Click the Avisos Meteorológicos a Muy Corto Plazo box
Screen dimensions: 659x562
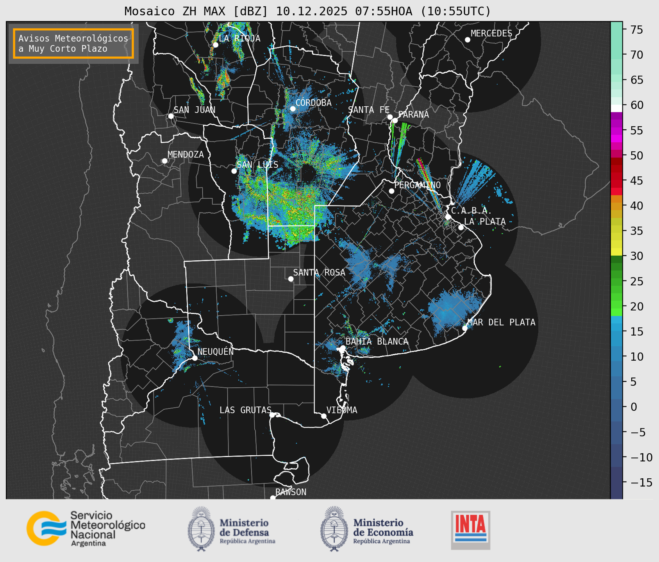coord(73,43)
